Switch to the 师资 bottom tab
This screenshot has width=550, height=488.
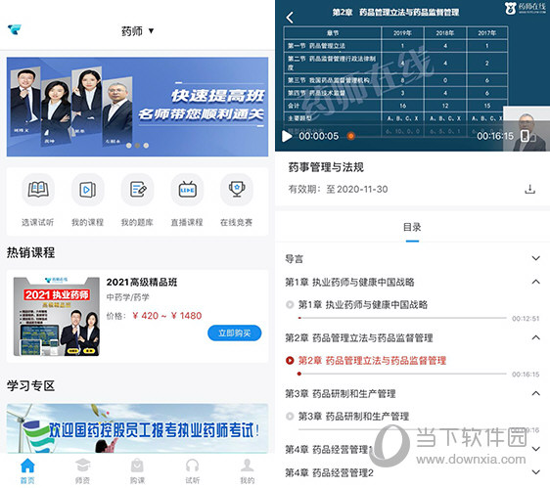[83, 470]
